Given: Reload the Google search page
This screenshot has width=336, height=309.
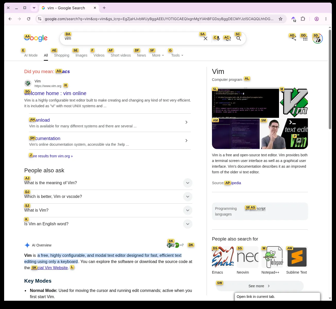Looking at the screenshot, I should (x=29, y=19).
